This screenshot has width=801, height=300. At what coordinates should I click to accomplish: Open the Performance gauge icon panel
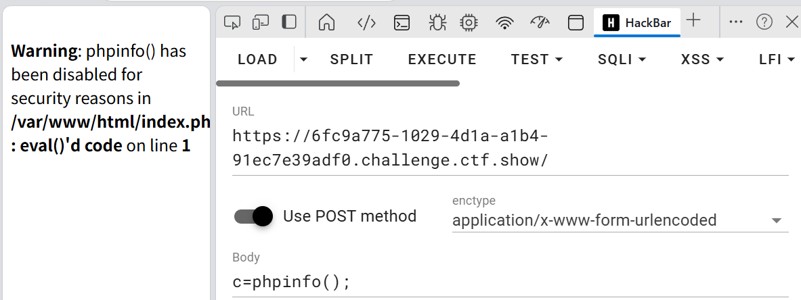pyautogui.click(x=540, y=22)
